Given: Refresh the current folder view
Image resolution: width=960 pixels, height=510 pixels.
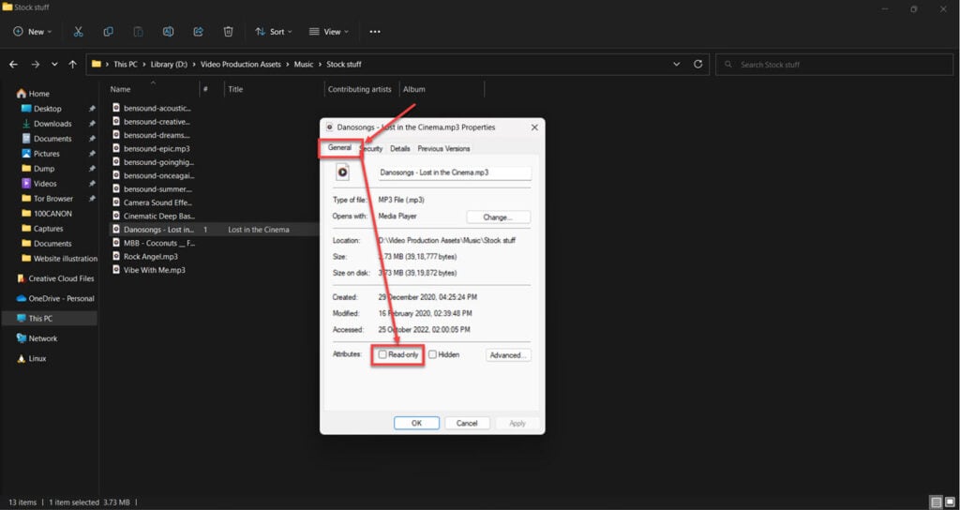Looking at the screenshot, I should 697,65.
